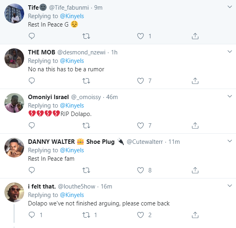
Task: Open the 46m timestamp on Omoniyi's tweet
Action: (x=112, y=97)
